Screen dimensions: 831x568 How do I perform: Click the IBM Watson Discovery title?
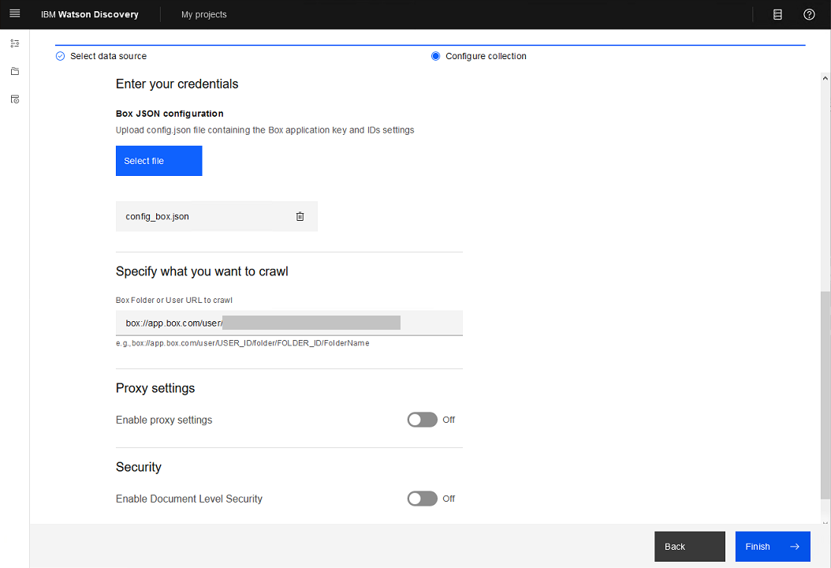point(90,14)
